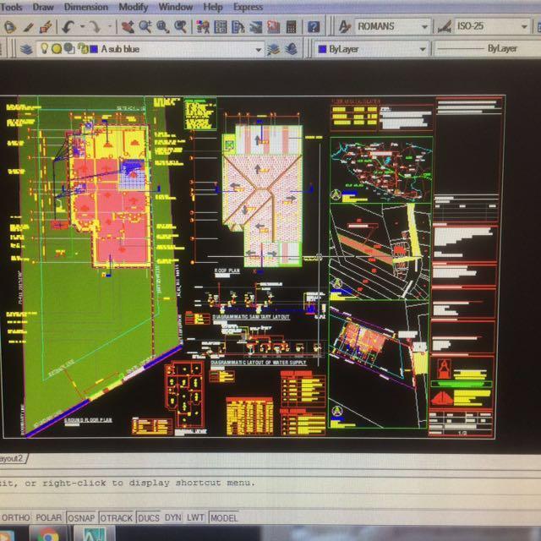Toggle POLAR tracking in status bar
The height and width of the screenshot is (541, 541).
(49, 517)
